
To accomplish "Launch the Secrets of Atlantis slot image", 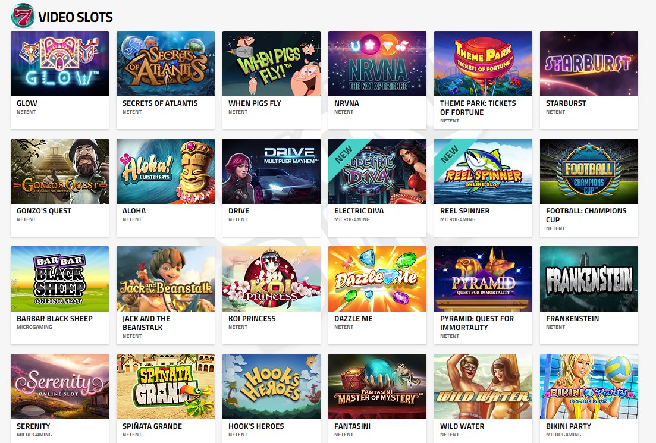I will pyautogui.click(x=166, y=64).
